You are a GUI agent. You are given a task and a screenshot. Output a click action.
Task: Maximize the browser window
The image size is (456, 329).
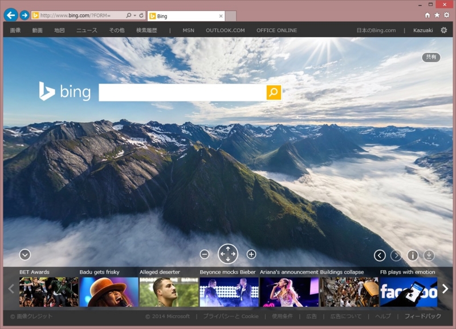click(x=431, y=5)
